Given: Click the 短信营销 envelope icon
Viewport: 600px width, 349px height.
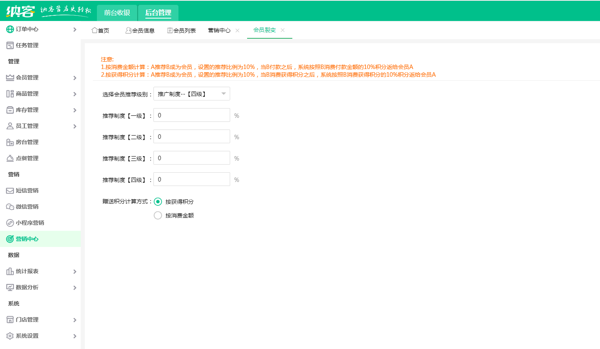Looking at the screenshot, I should pyautogui.click(x=9, y=190).
